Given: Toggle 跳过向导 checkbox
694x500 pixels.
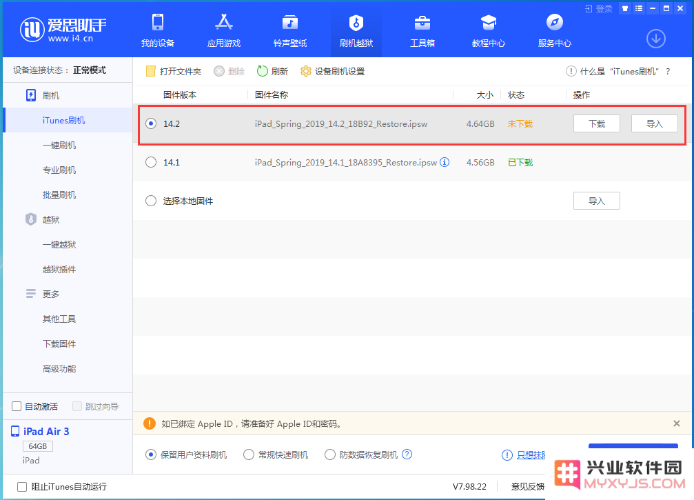Looking at the screenshot, I should click(x=77, y=406).
